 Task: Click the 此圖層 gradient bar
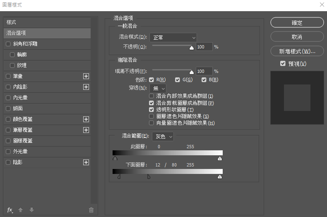168,153
